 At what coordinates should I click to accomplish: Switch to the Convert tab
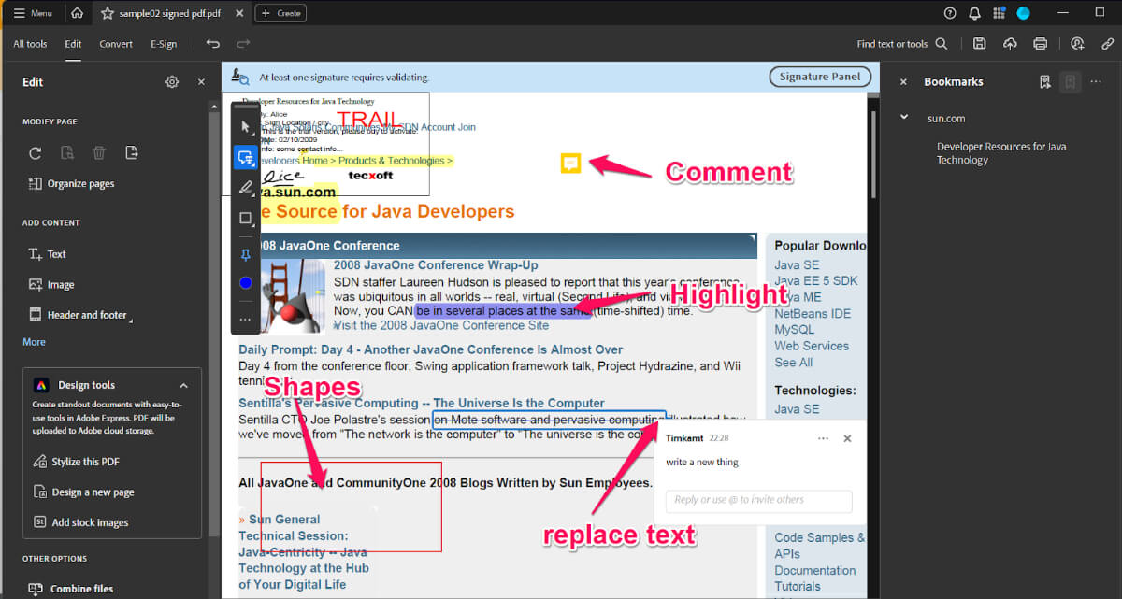(116, 44)
